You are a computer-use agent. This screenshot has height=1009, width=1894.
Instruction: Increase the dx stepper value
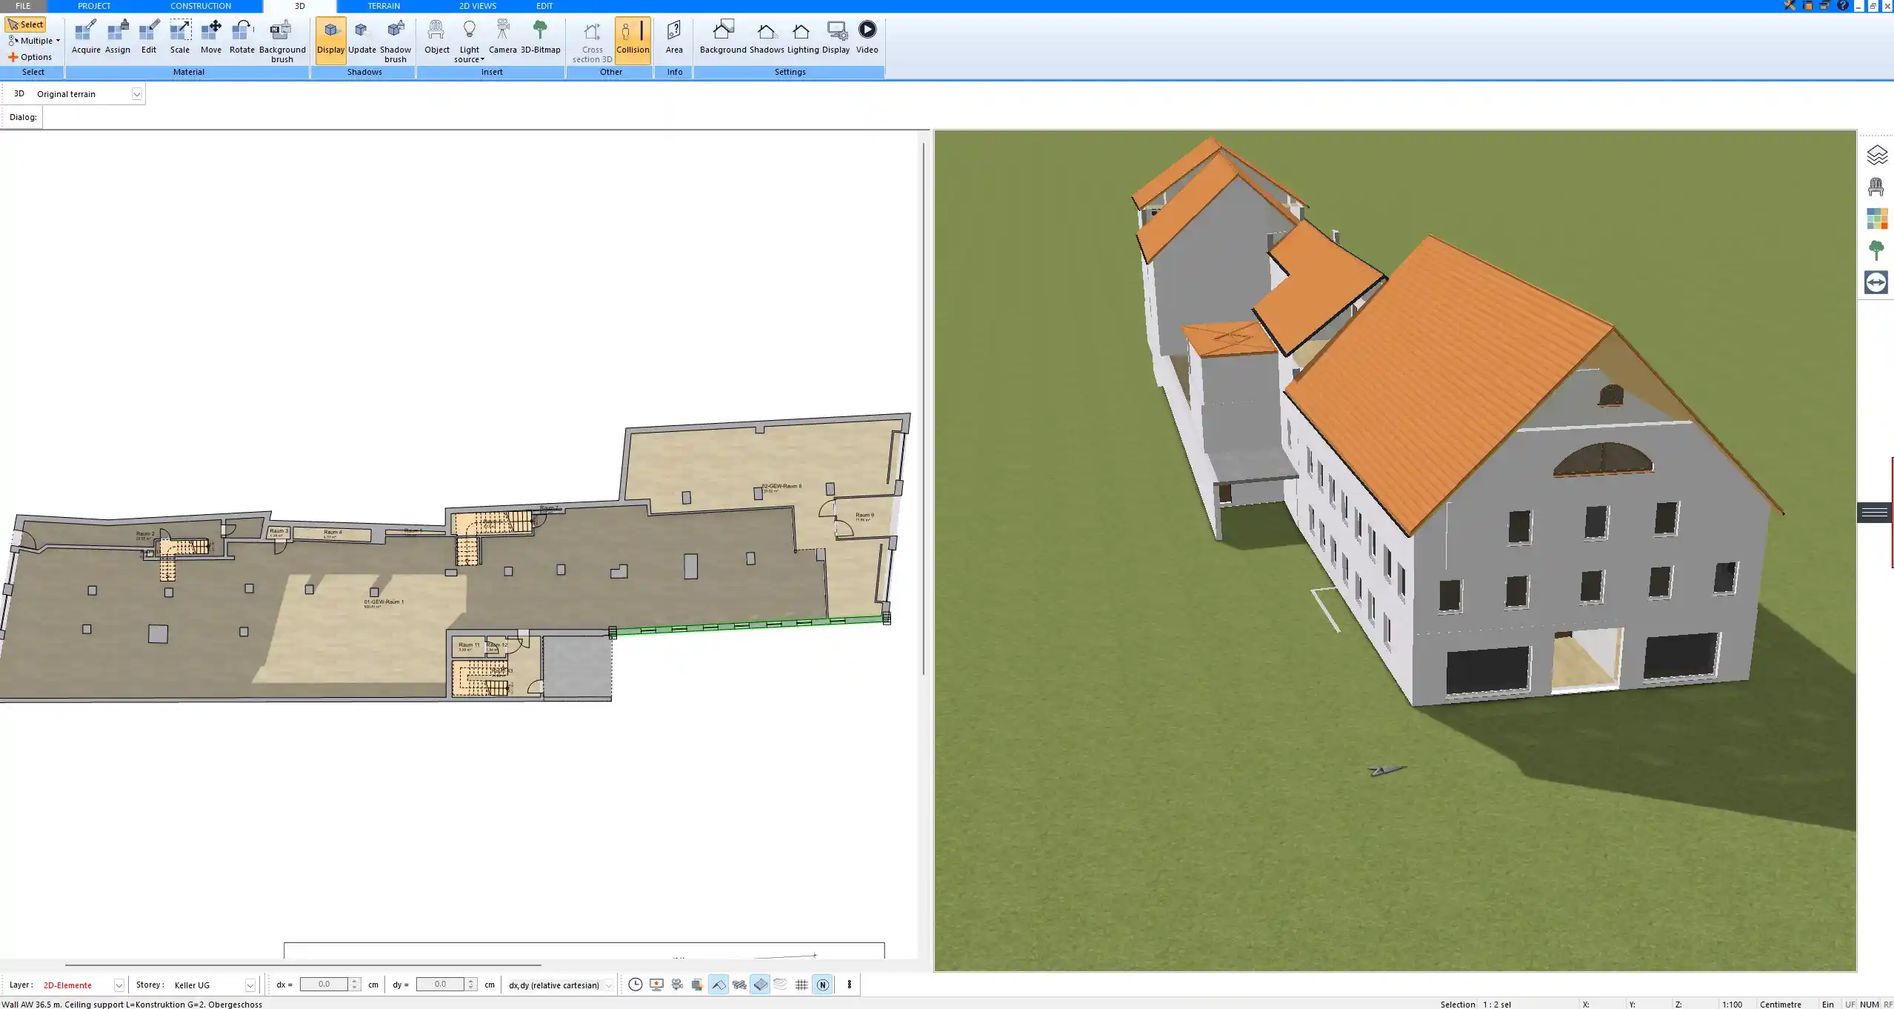(x=355, y=981)
